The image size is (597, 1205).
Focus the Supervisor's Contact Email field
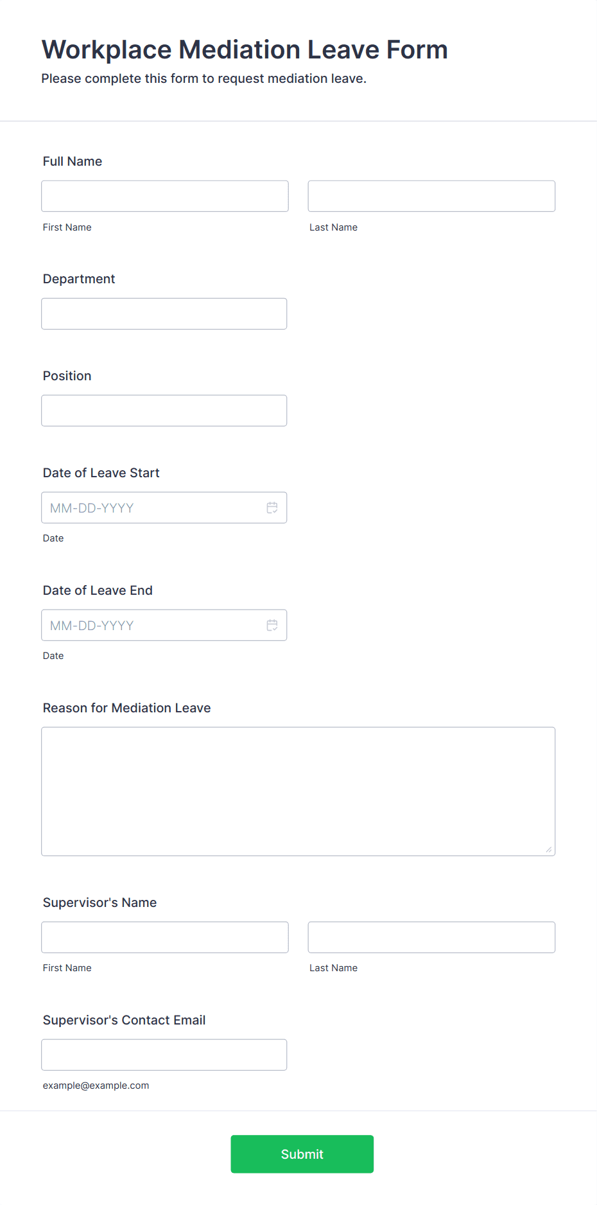164,1055
